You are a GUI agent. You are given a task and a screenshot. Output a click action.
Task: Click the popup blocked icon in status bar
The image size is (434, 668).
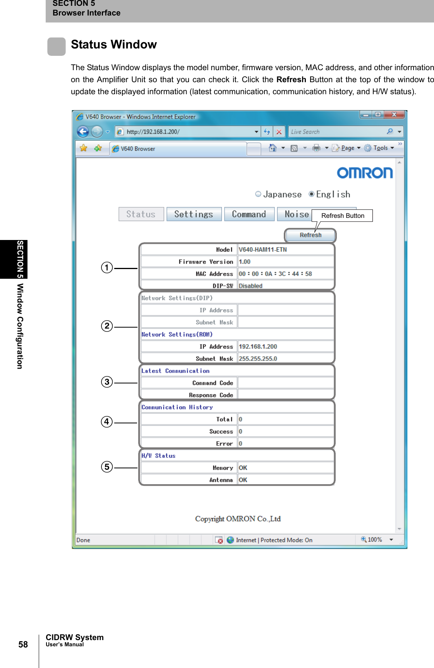[219, 540]
